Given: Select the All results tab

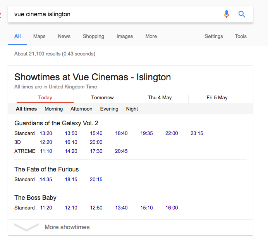Looking at the screenshot, I should coord(17,36).
